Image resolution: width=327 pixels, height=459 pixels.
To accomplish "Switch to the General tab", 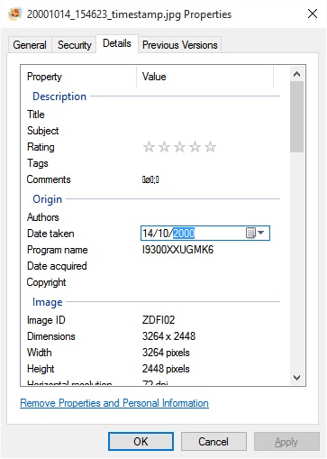I will [x=30, y=45].
